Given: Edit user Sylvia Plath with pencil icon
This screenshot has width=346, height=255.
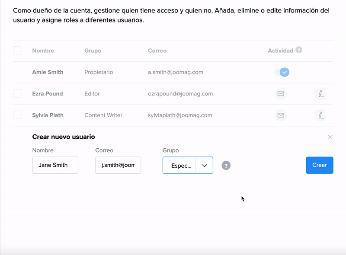Looking at the screenshot, I should tap(320, 115).
